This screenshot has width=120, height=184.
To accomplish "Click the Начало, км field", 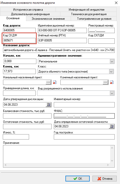I will pos(20,61).
